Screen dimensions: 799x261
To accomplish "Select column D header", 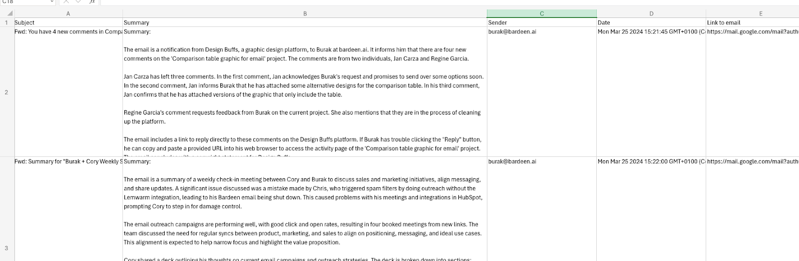I will [651, 13].
